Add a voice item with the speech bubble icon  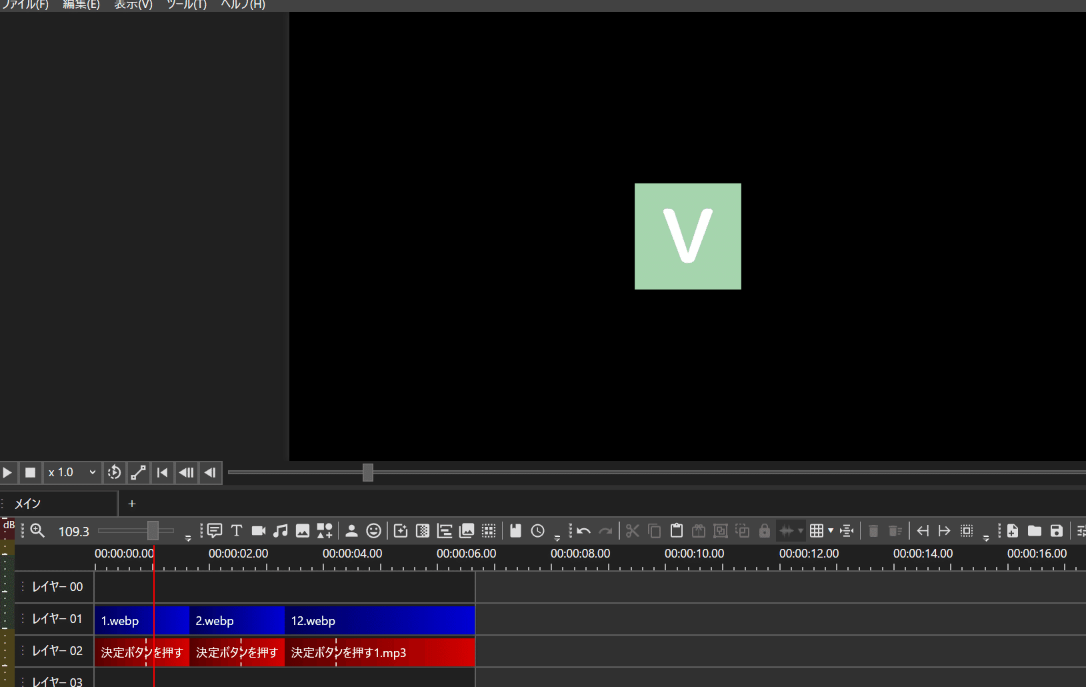(215, 531)
